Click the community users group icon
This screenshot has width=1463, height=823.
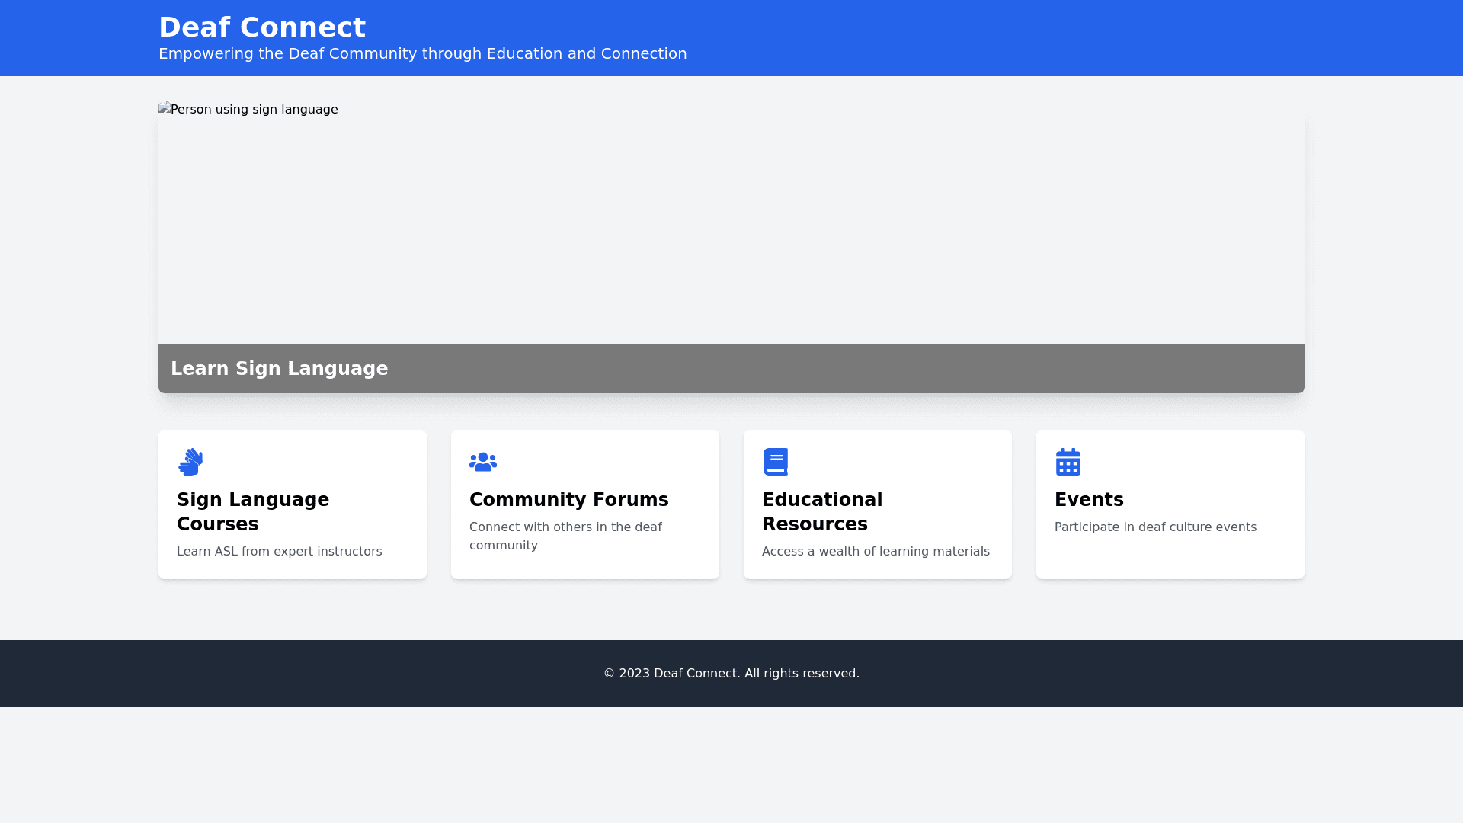point(483,462)
